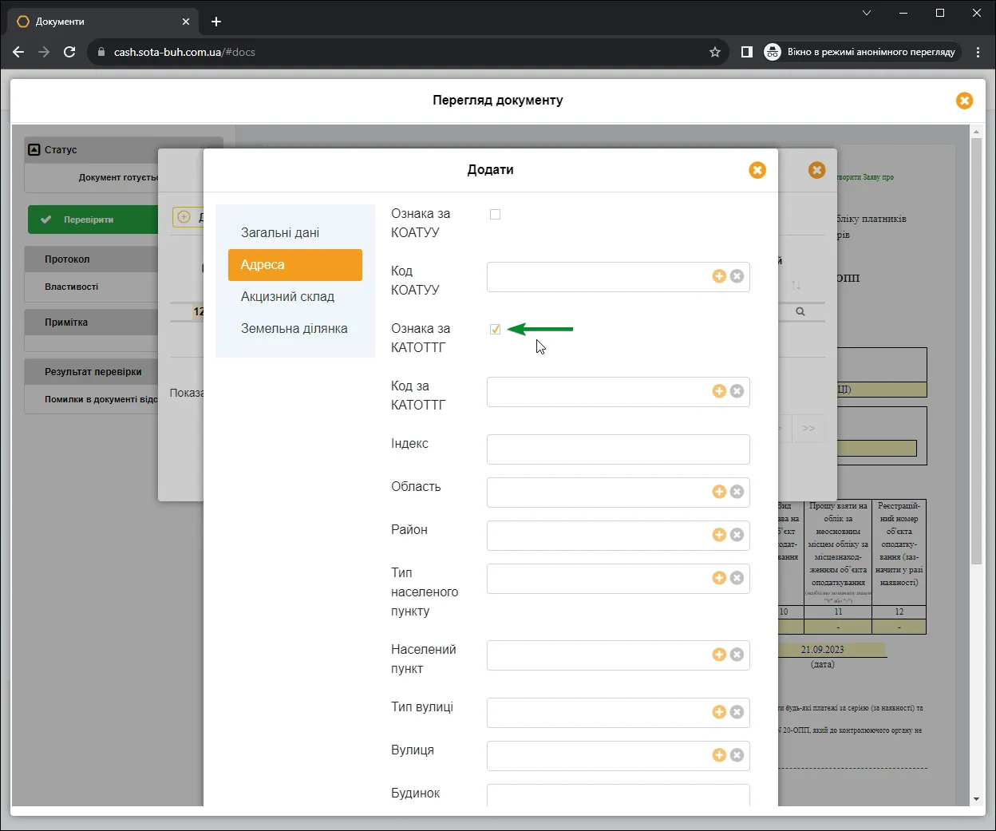Click the scroll down arrow of page scrollbar
Image resolution: width=996 pixels, height=831 pixels.
coord(976,799)
